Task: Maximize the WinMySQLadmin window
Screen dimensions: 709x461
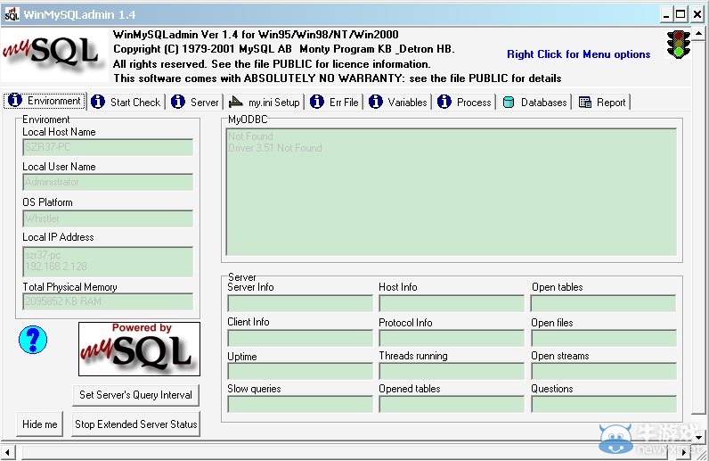Action: coord(680,14)
